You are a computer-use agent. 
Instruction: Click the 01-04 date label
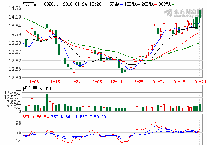pos(158,82)
